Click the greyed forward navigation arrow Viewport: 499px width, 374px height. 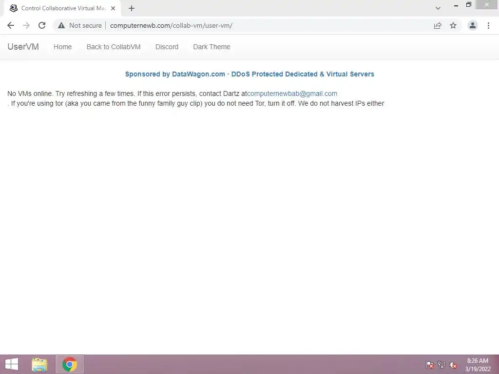coord(26,25)
